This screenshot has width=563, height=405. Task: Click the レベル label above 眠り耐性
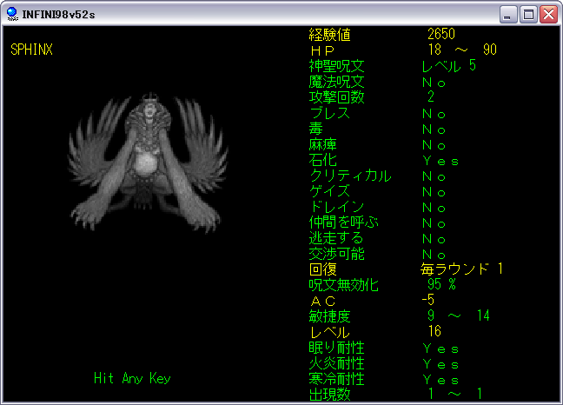(x=329, y=332)
